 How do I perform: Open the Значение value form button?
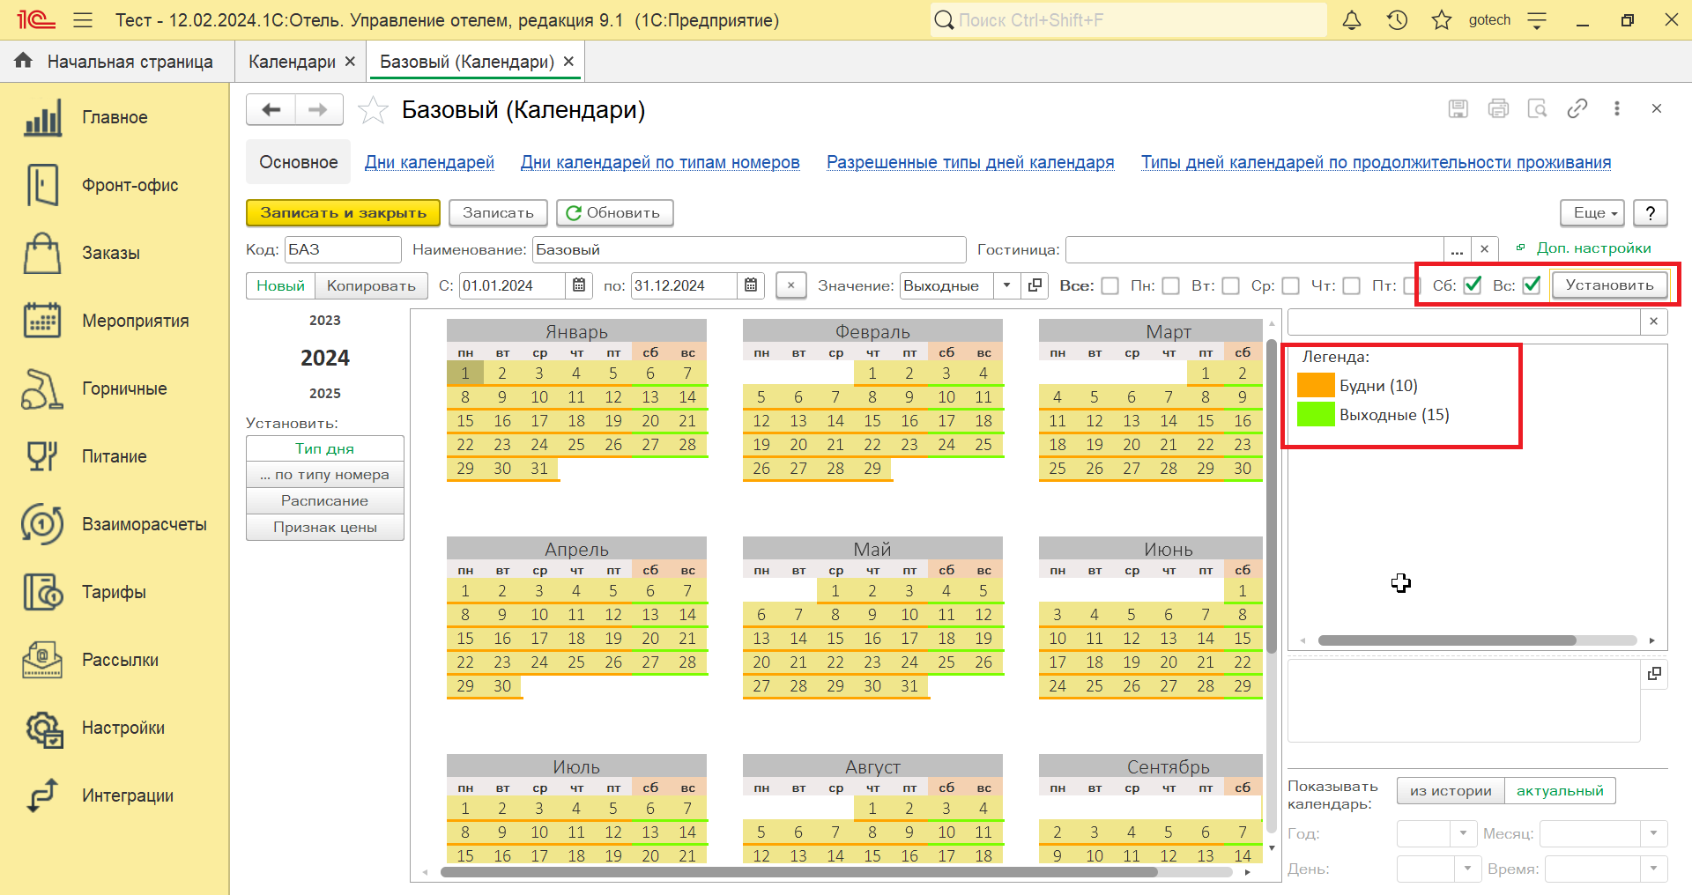[1035, 285]
